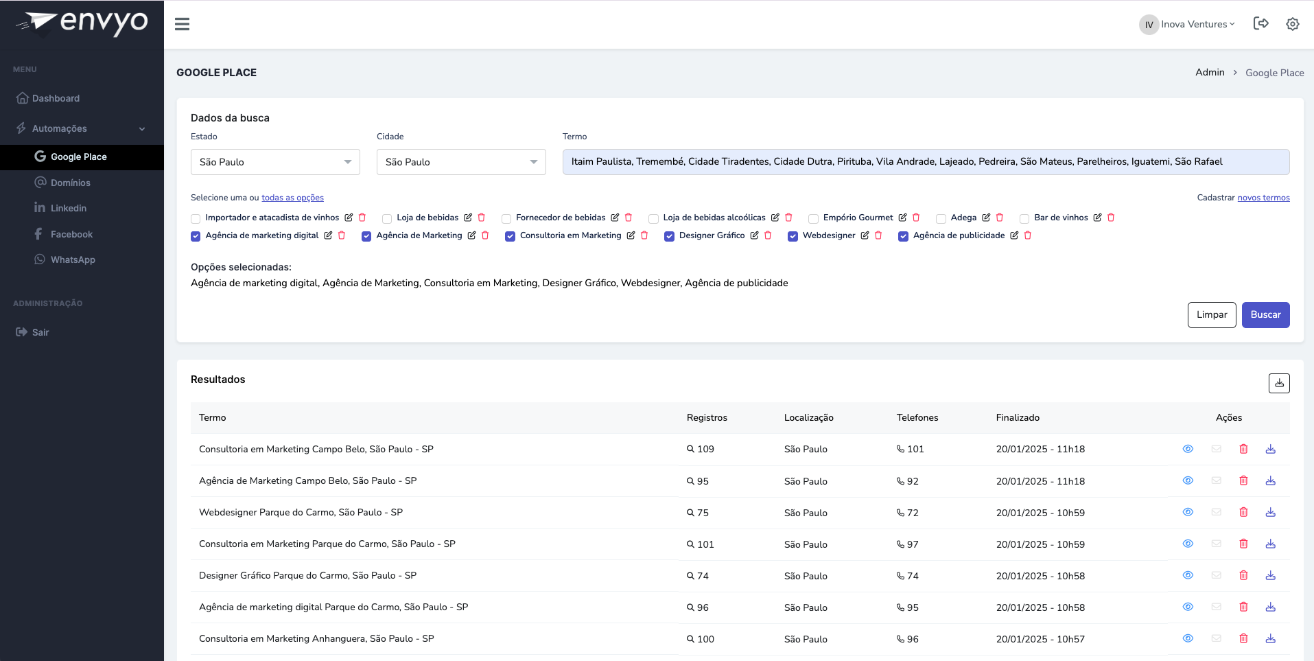
Task: Click the Buscar button
Action: tap(1265, 315)
